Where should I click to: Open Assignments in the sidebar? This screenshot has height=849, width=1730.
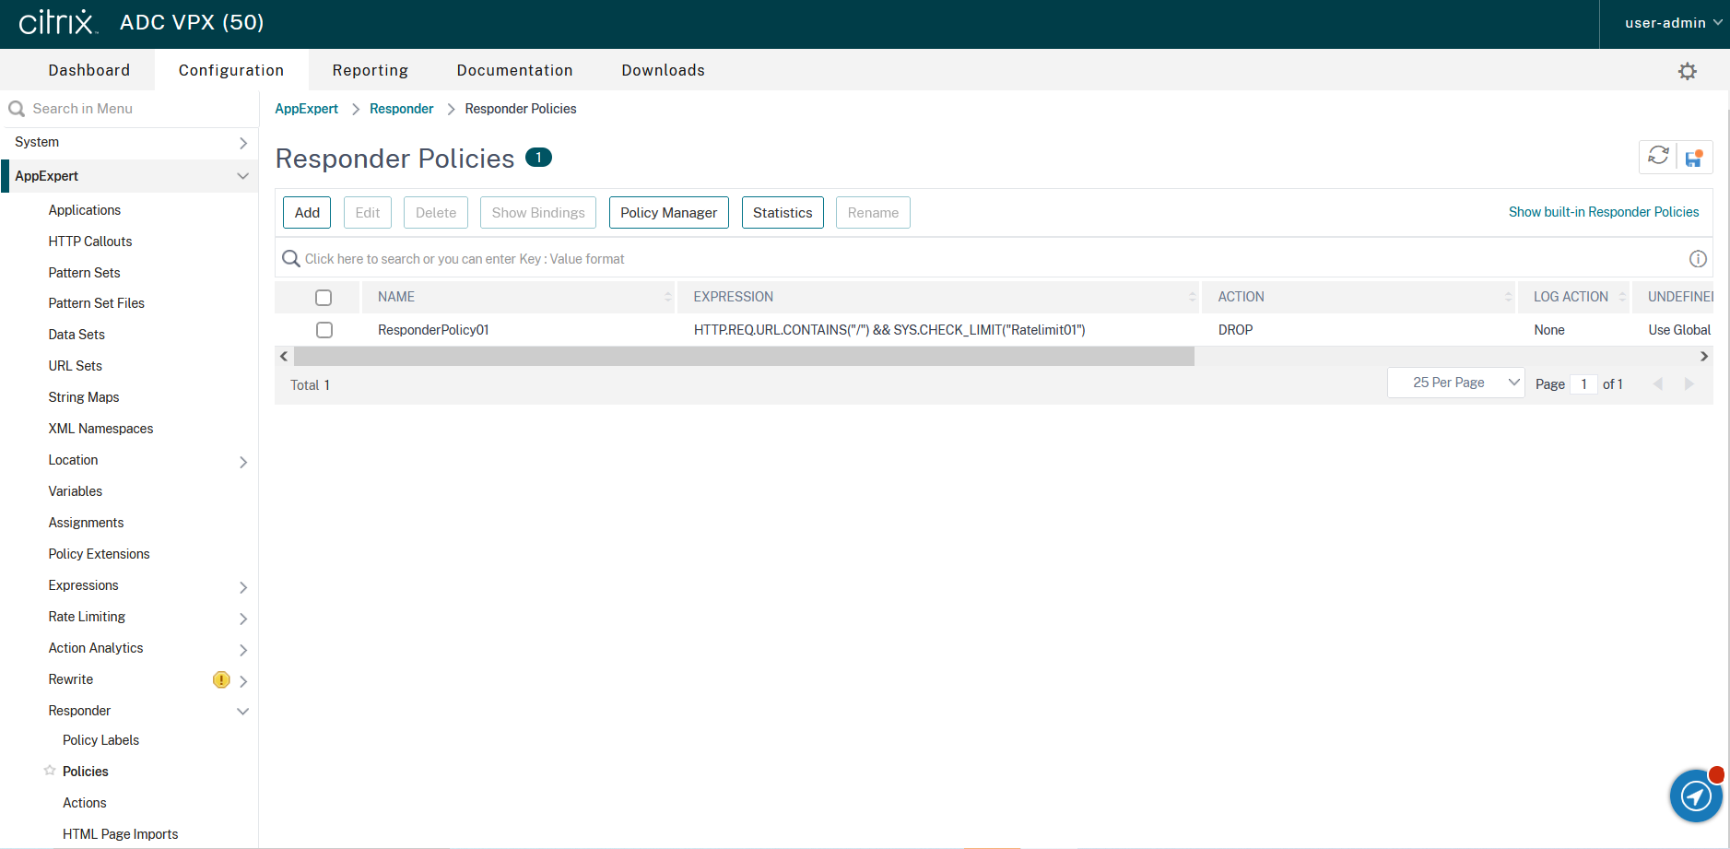87,523
